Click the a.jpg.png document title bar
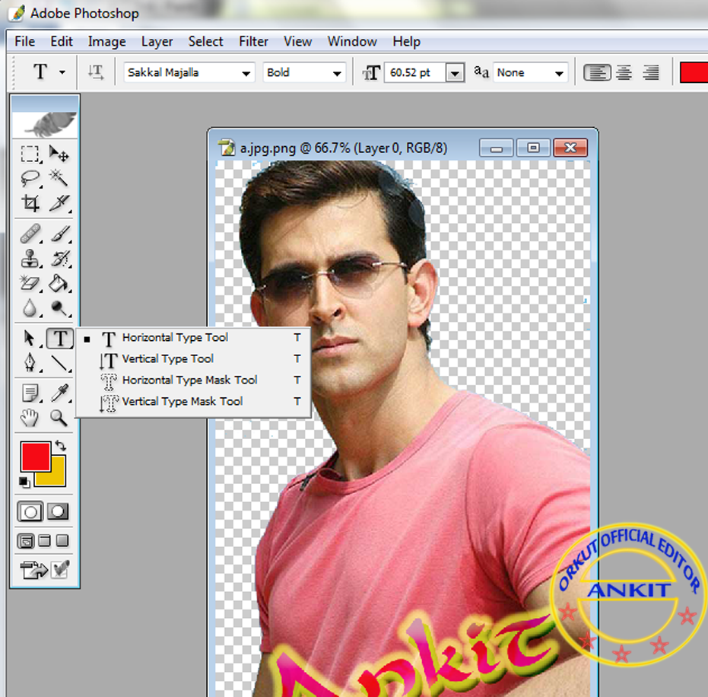 (x=342, y=148)
